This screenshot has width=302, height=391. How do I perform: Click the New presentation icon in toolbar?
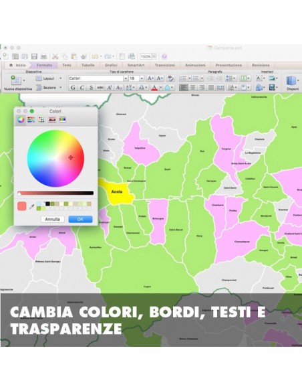point(5,57)
